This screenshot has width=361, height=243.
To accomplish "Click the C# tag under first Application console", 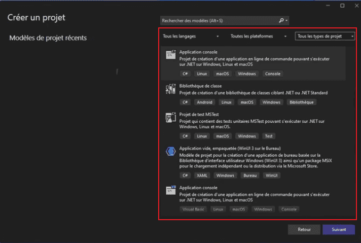I will (x=185, y=74).
